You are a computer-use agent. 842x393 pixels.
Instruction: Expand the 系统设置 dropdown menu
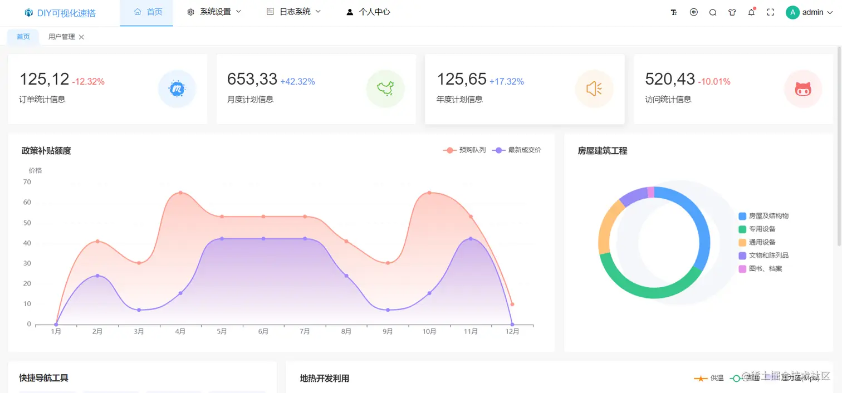pos(239,12)
